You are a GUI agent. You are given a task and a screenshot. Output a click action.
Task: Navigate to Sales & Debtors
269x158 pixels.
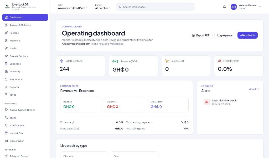25,56
